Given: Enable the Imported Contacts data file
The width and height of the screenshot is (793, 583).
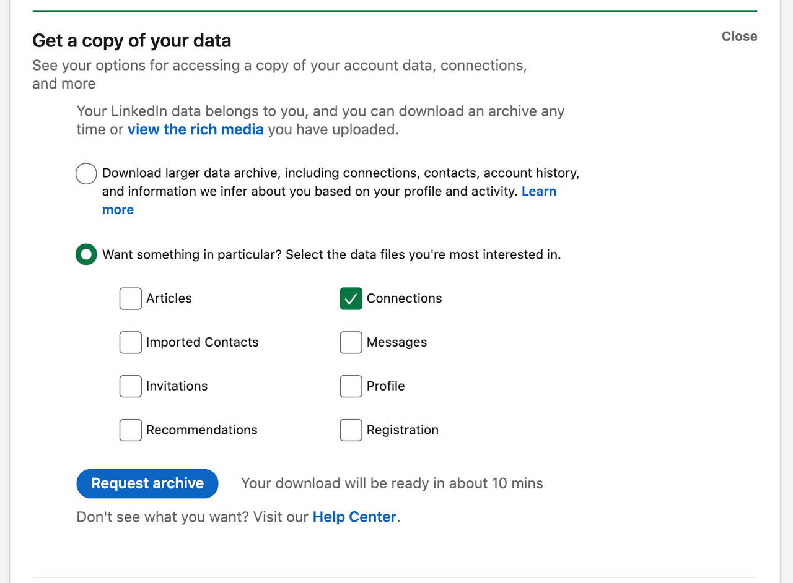Looking at the screenshot, I should click(130, 342).
